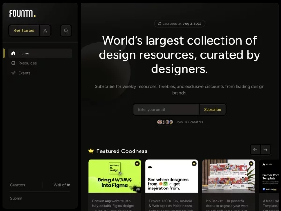The height and width of the screenshot is (211, 281).
Task: Click the Submit link in sidebar
Action: coord(16,198)
